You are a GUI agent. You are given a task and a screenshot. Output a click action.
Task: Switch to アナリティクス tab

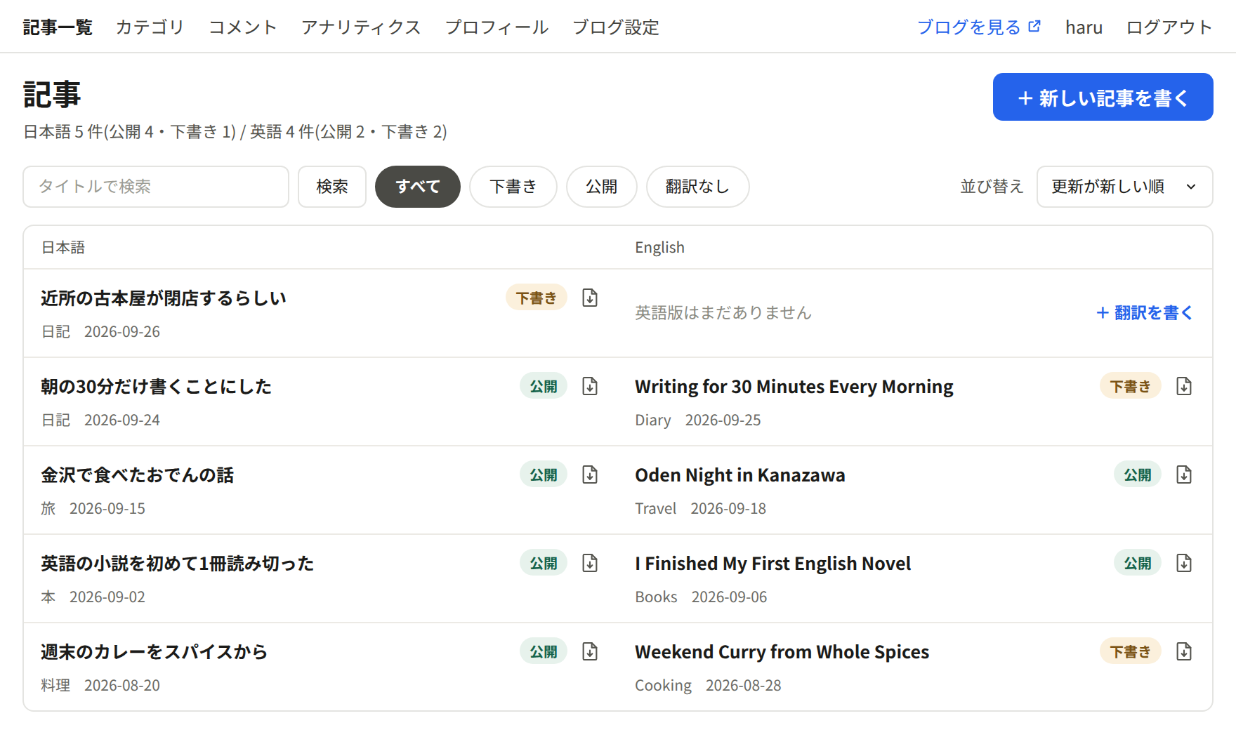361,27
